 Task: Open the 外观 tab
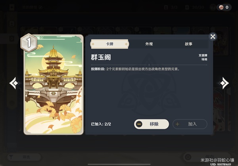point(149,44)
